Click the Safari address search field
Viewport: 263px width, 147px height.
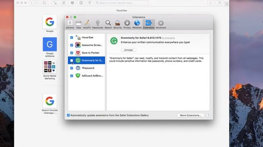122,3
